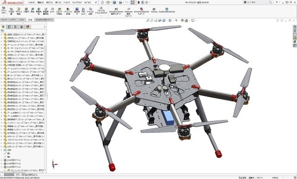
Task: Select the バッテリー tree item
Action: [x=24, y=123]
